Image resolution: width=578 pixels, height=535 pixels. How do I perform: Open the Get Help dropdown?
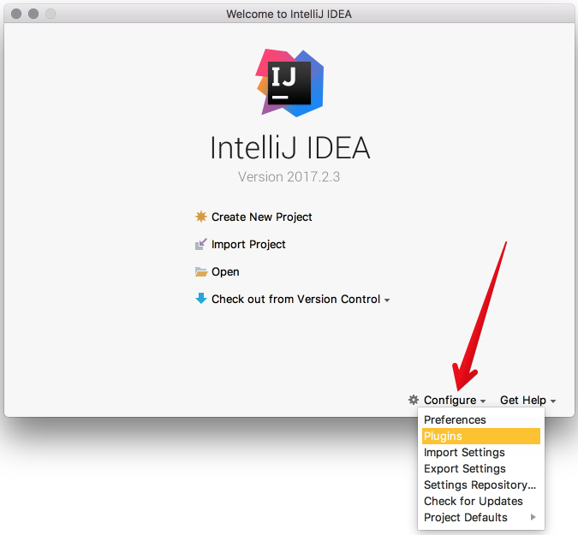pyautogui.click(x=522, y=400)
